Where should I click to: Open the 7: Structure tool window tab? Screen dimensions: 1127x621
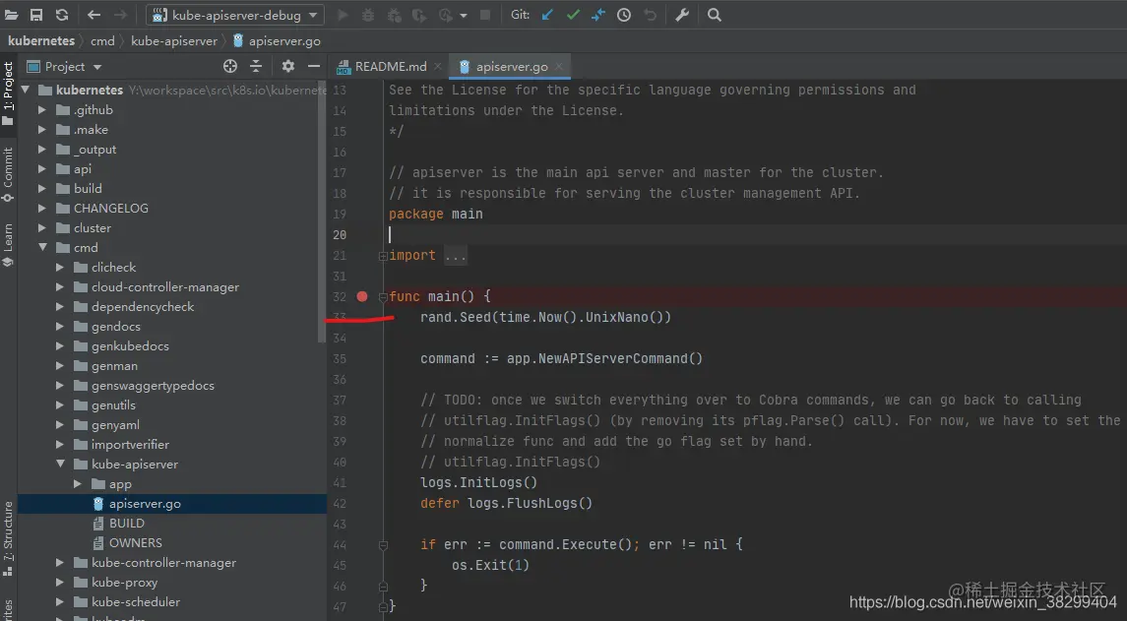tap(8, 539)
